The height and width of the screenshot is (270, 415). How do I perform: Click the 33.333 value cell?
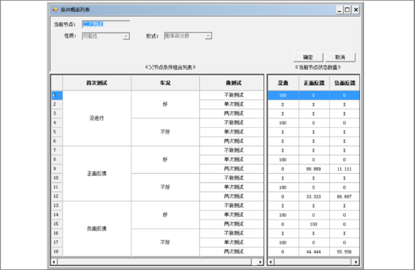tap(314, 197)
